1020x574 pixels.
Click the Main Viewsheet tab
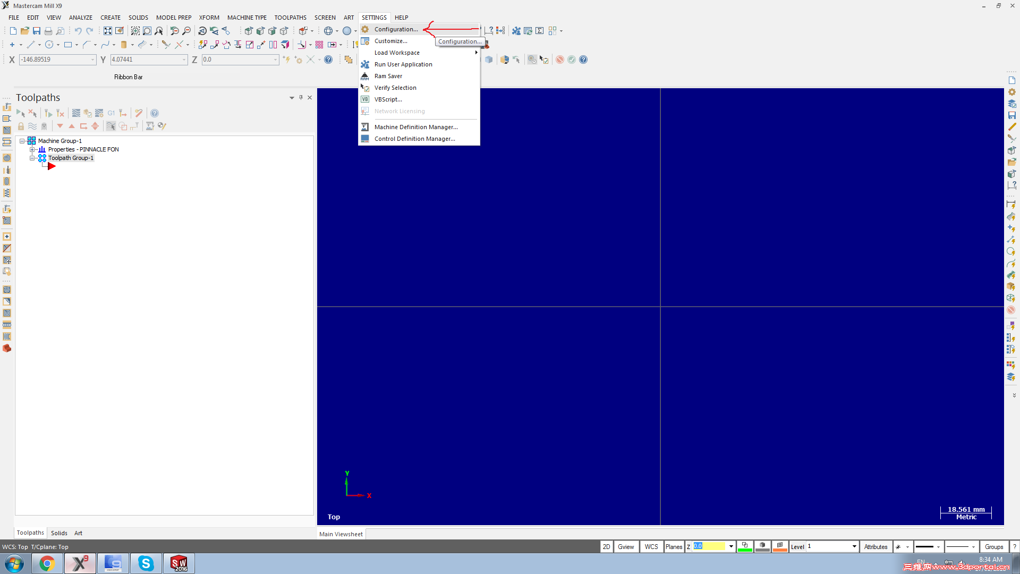pos(341,534)
